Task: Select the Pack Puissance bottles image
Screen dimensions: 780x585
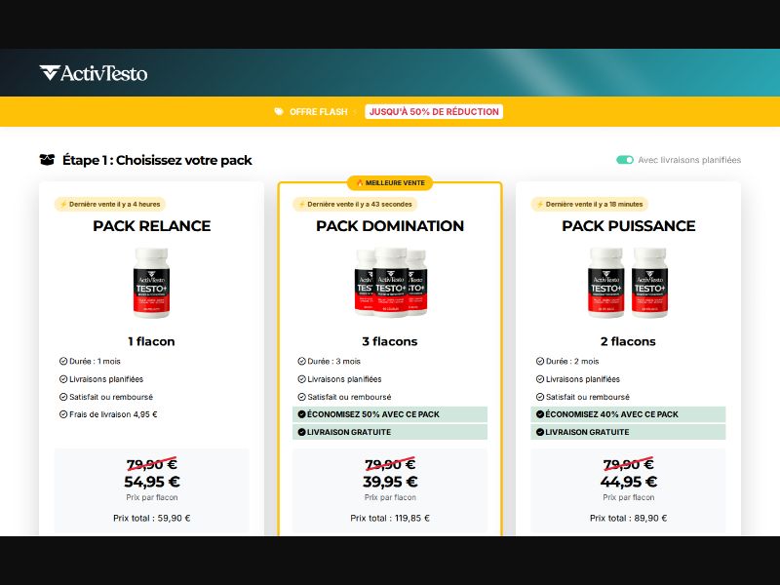Action: (628, 283)
